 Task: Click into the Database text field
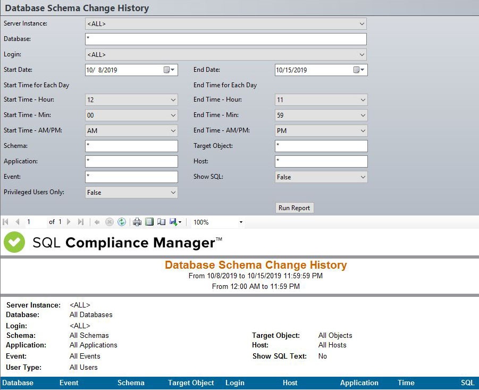[x=225, y=39]
